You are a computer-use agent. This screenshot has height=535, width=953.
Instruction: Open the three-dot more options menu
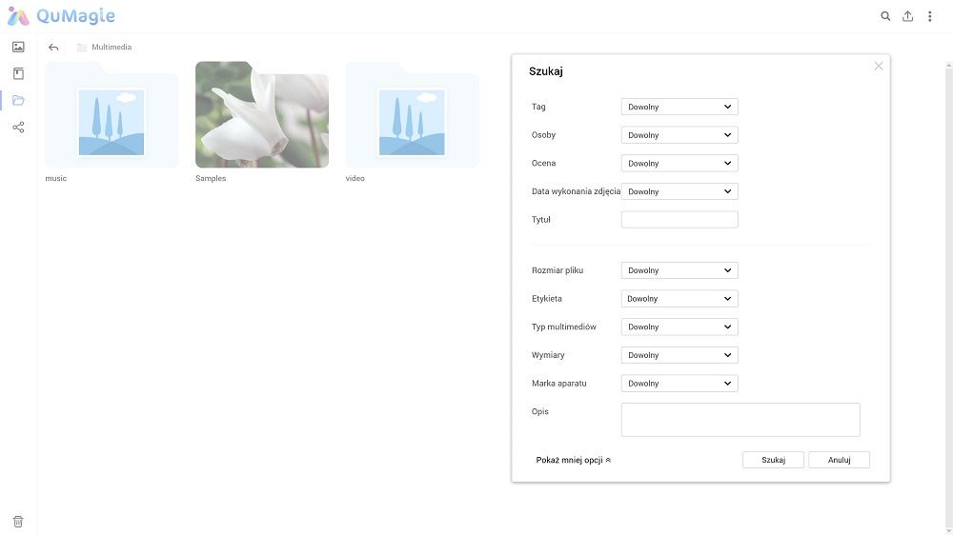(929, 16)
